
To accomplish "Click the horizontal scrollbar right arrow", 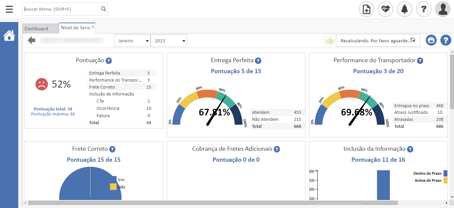I will [x=446, y=203].
